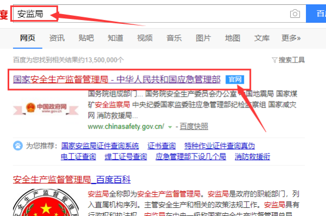Click the 中国政府网 thumbnail logo
The width and height of the screenshot is (326, 216).
pos(46,109)
